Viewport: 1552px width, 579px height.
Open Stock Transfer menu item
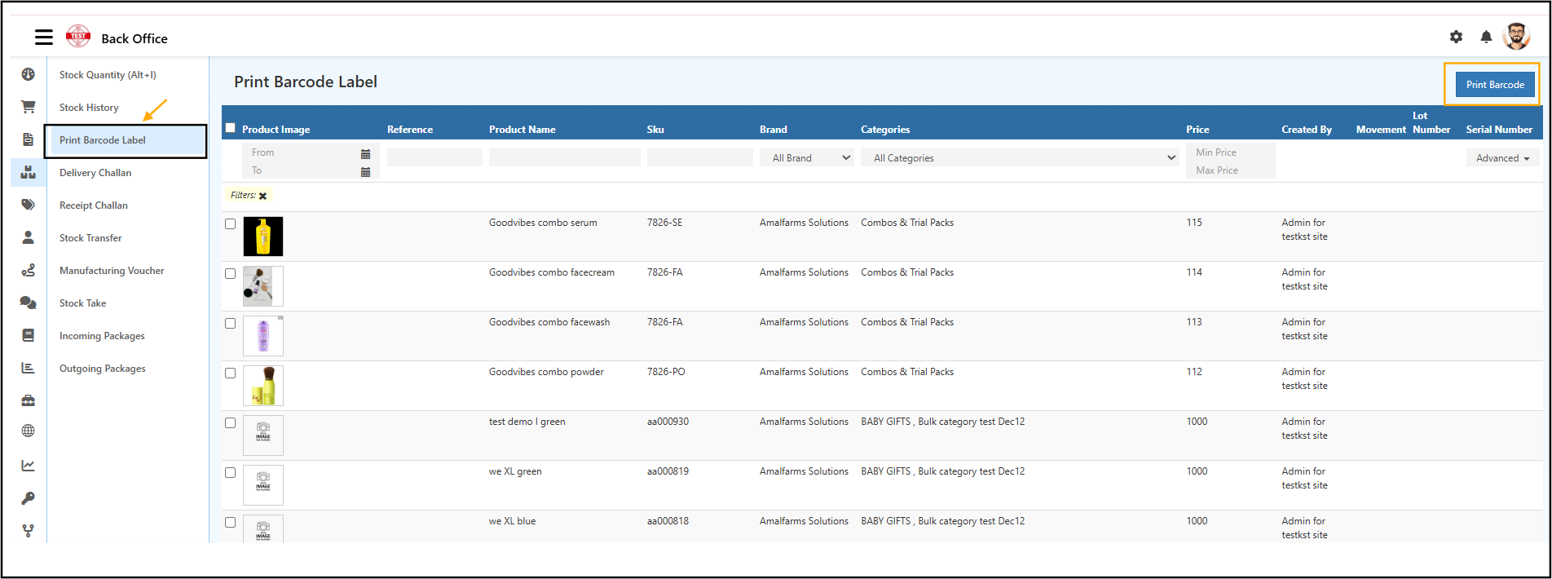90,238
